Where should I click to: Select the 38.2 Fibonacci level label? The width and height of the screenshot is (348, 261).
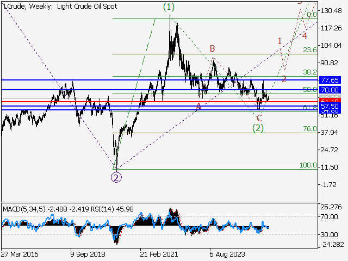310,72
